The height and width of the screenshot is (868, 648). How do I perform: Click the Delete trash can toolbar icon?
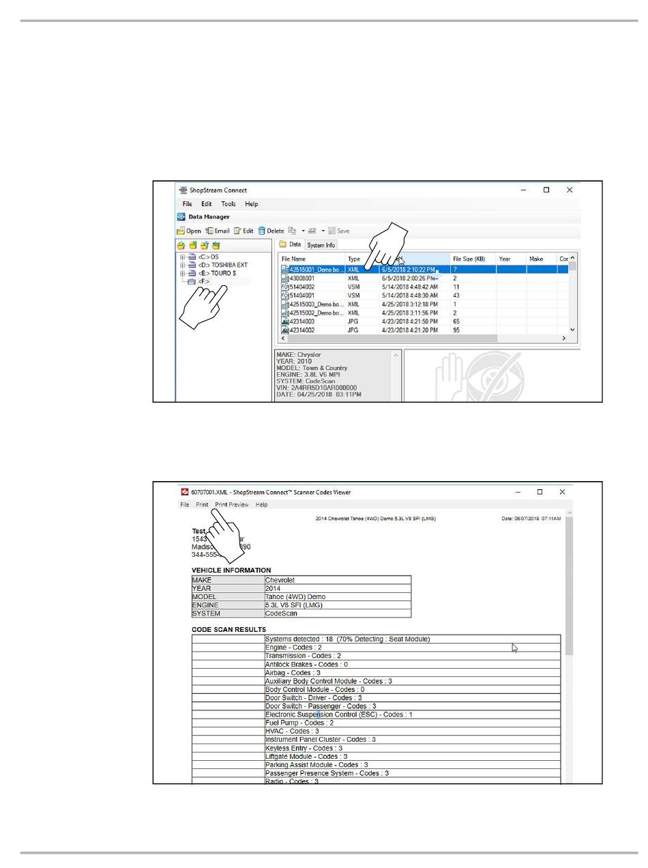pyautogui.click(x=261, y=231)
